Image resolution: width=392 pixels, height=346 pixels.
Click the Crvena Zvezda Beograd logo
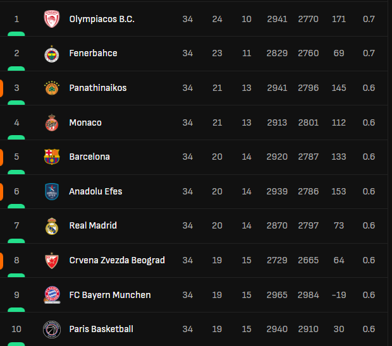click(52, 260)
